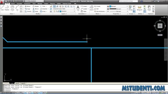This screenshot has height=94, width=168.
Task: Open the AutoCAD application menu button
Action: click(x=2, y=2)
